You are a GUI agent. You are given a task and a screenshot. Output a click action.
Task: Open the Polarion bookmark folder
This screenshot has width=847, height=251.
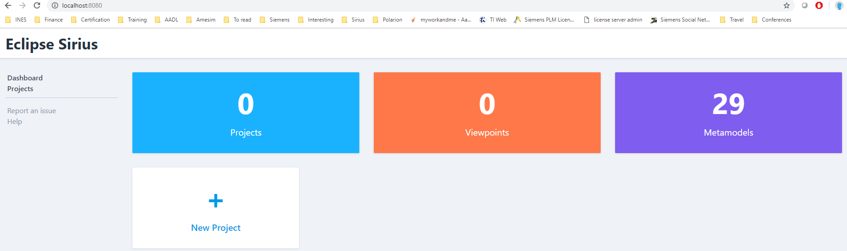coord(388,20)
